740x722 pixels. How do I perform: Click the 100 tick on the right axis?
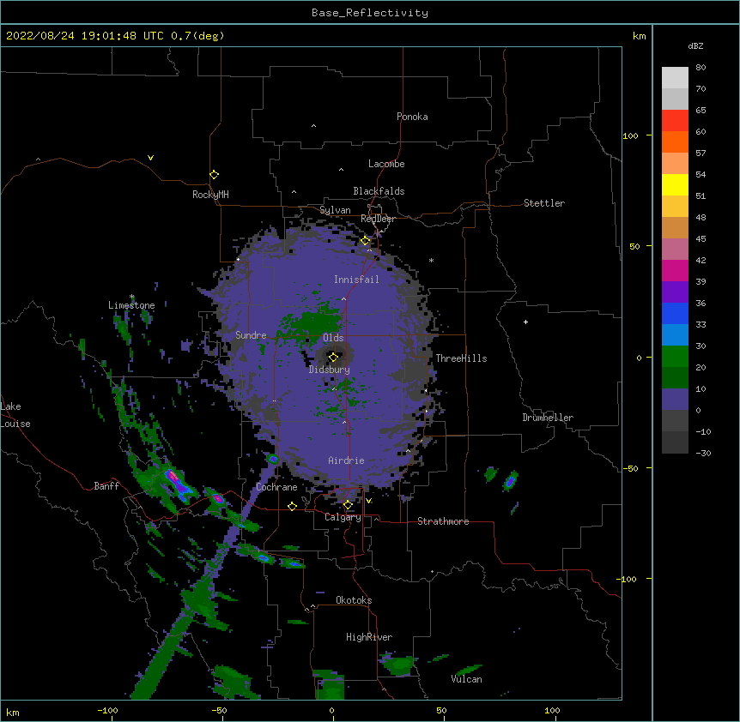(630, 135)
